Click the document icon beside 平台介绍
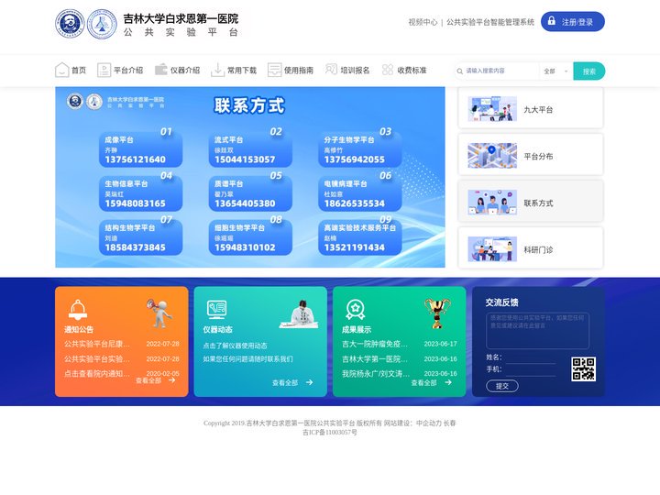 (x=104, y=70)
